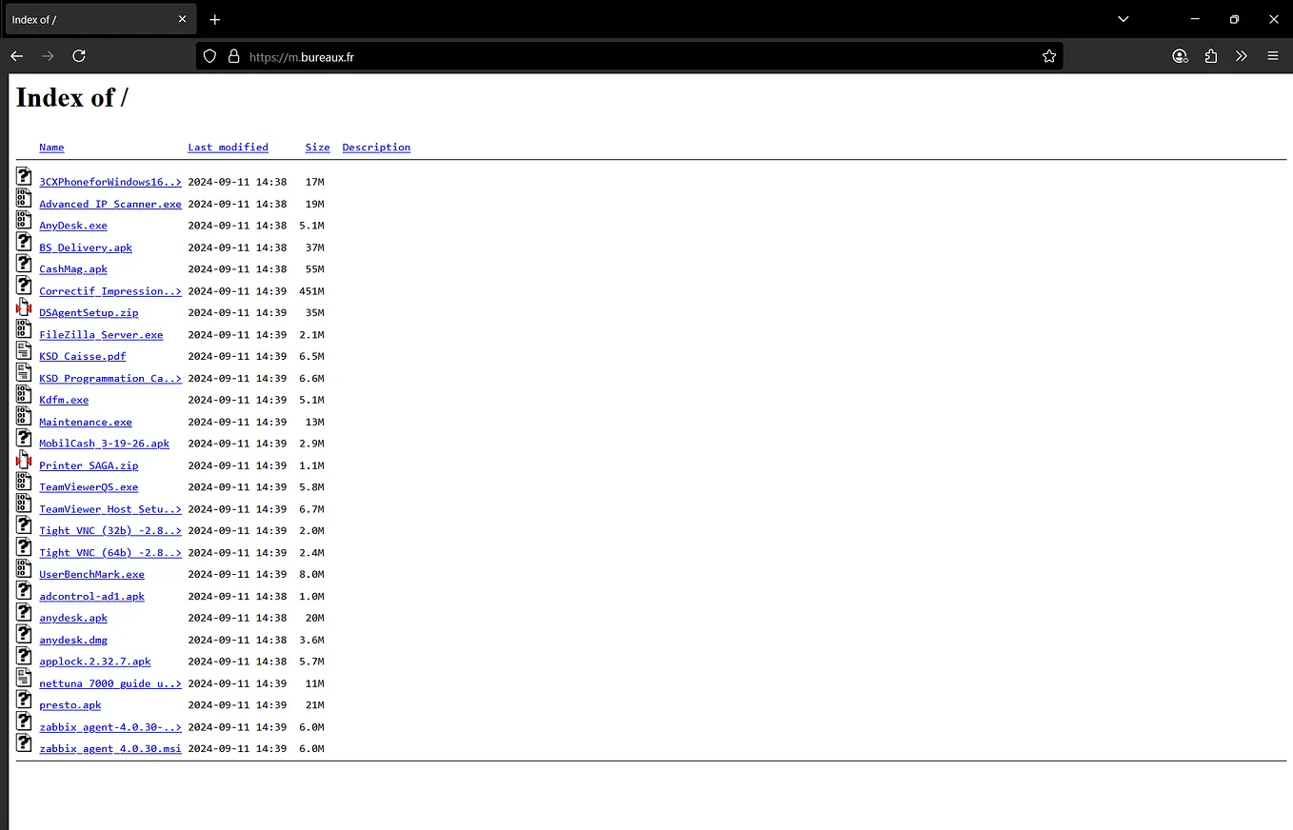Download Maintenance.exe
This screenshot has width=1293, height=830.
click(x=86, y=422)
